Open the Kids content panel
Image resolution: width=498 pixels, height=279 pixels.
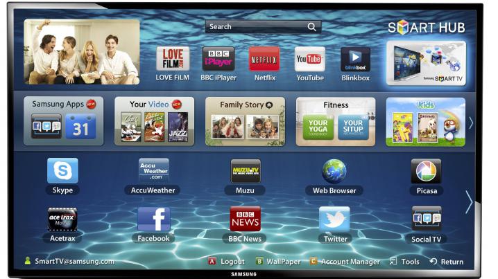click(426, 122)
